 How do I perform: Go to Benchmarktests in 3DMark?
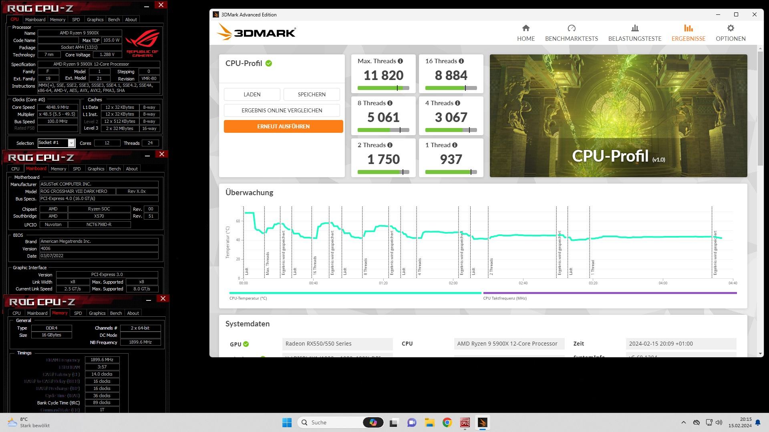(x=571, y=33)
